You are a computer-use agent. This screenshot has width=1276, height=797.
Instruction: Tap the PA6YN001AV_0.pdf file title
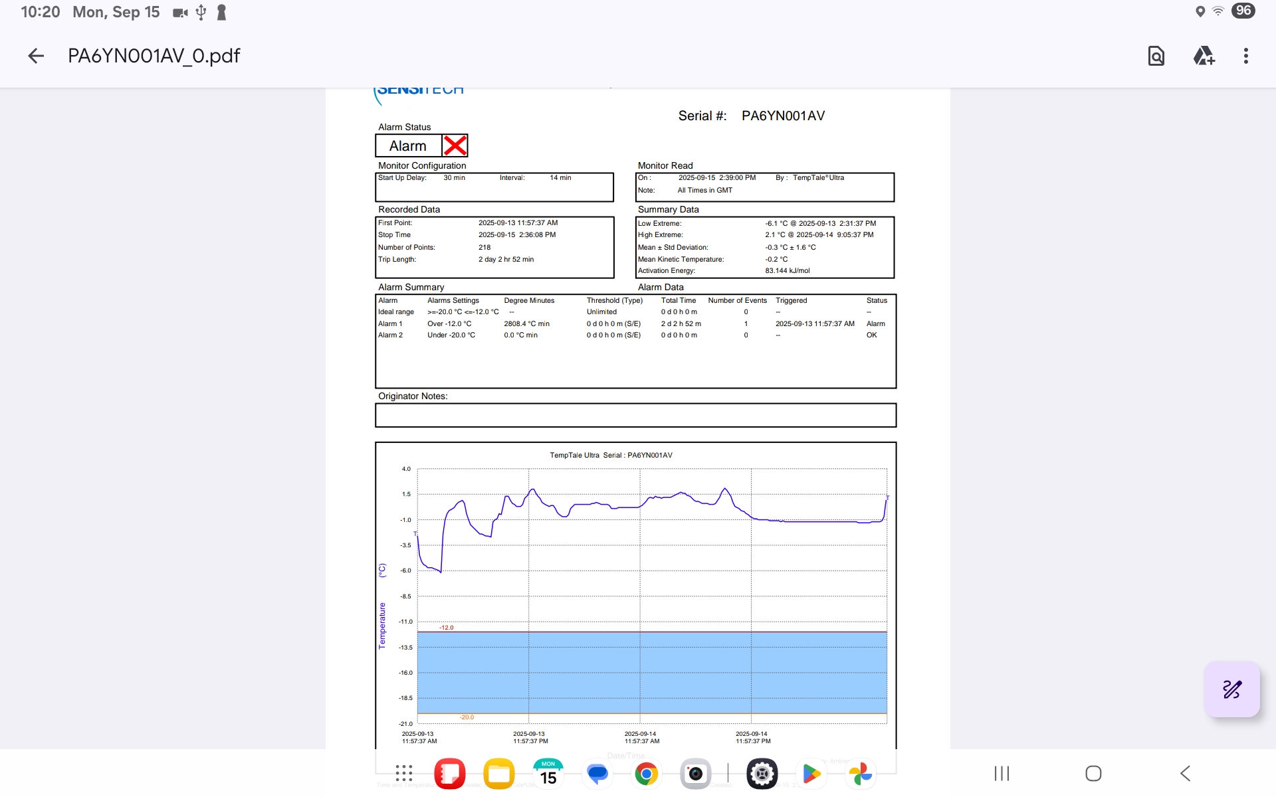[154, 56]
